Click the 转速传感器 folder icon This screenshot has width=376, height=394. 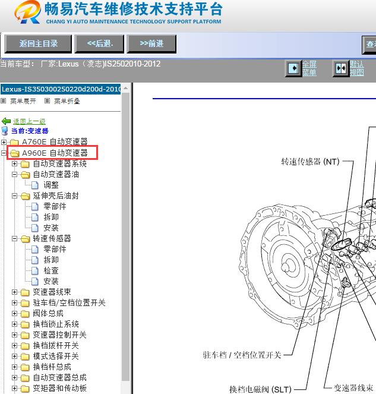point(25,239)
